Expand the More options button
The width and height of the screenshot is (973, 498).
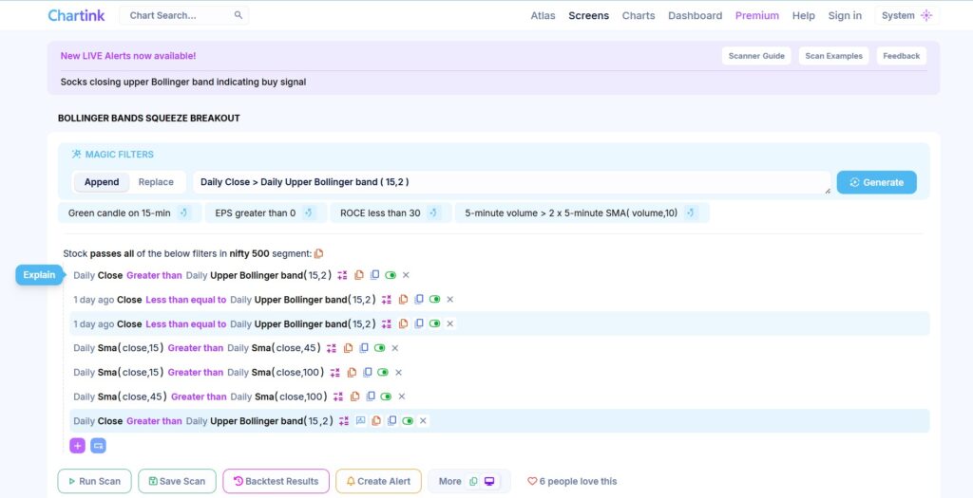[449, 481]
